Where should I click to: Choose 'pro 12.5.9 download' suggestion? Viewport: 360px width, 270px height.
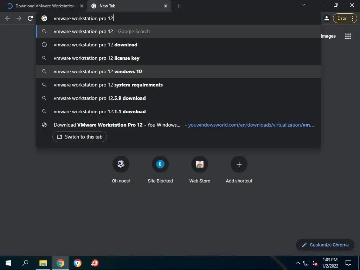178,98
